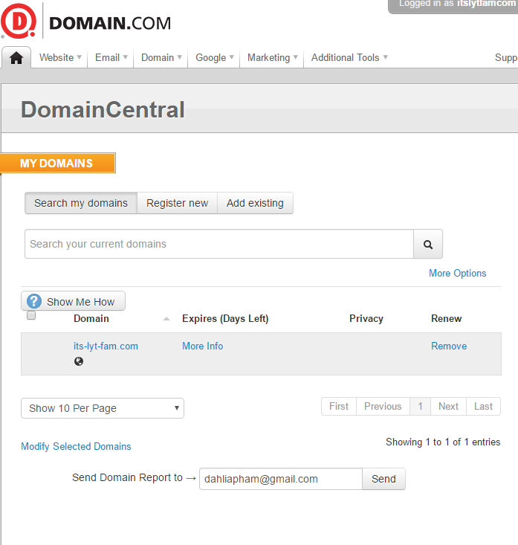Open the its-lyt-fam.com domain link
Viewport: 518px width, 545px height.
coord(106,346)
